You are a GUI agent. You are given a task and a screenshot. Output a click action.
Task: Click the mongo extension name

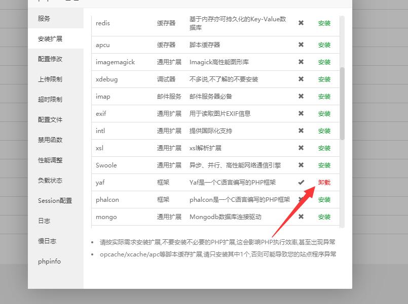point(106,217)
